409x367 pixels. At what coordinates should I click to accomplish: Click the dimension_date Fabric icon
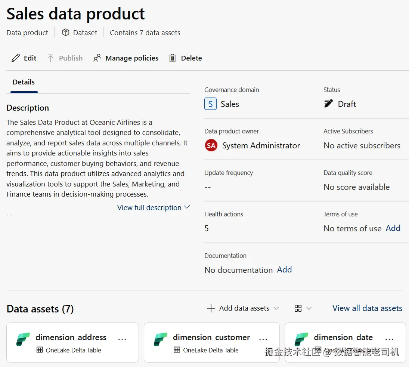(x=301, y=339)
